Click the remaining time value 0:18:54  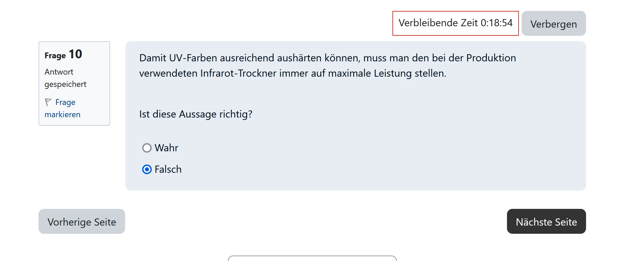coord(497,23)
